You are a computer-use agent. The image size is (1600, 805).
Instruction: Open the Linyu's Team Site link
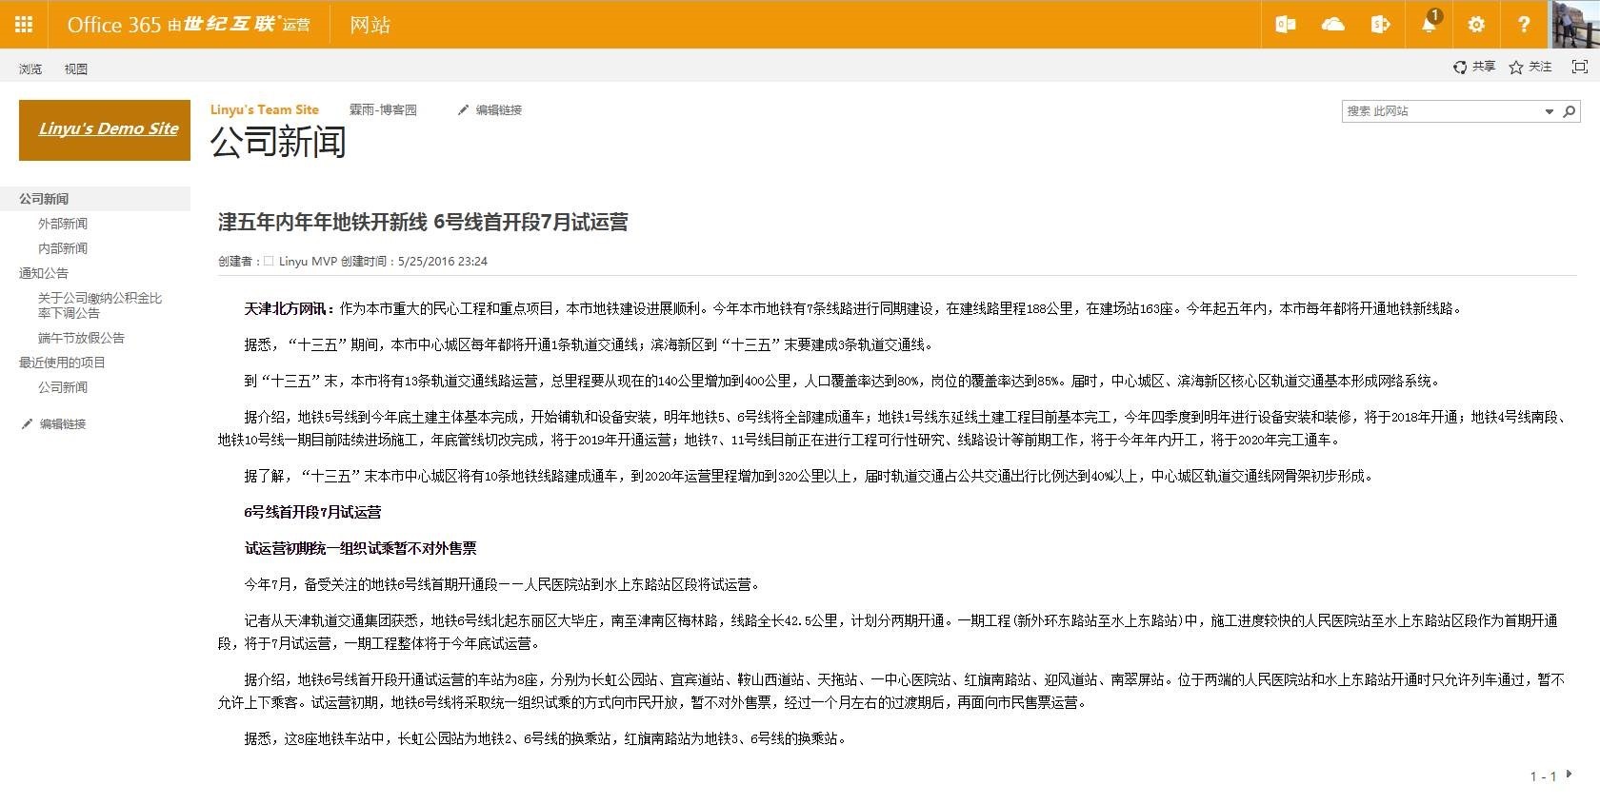click(264, 109)
